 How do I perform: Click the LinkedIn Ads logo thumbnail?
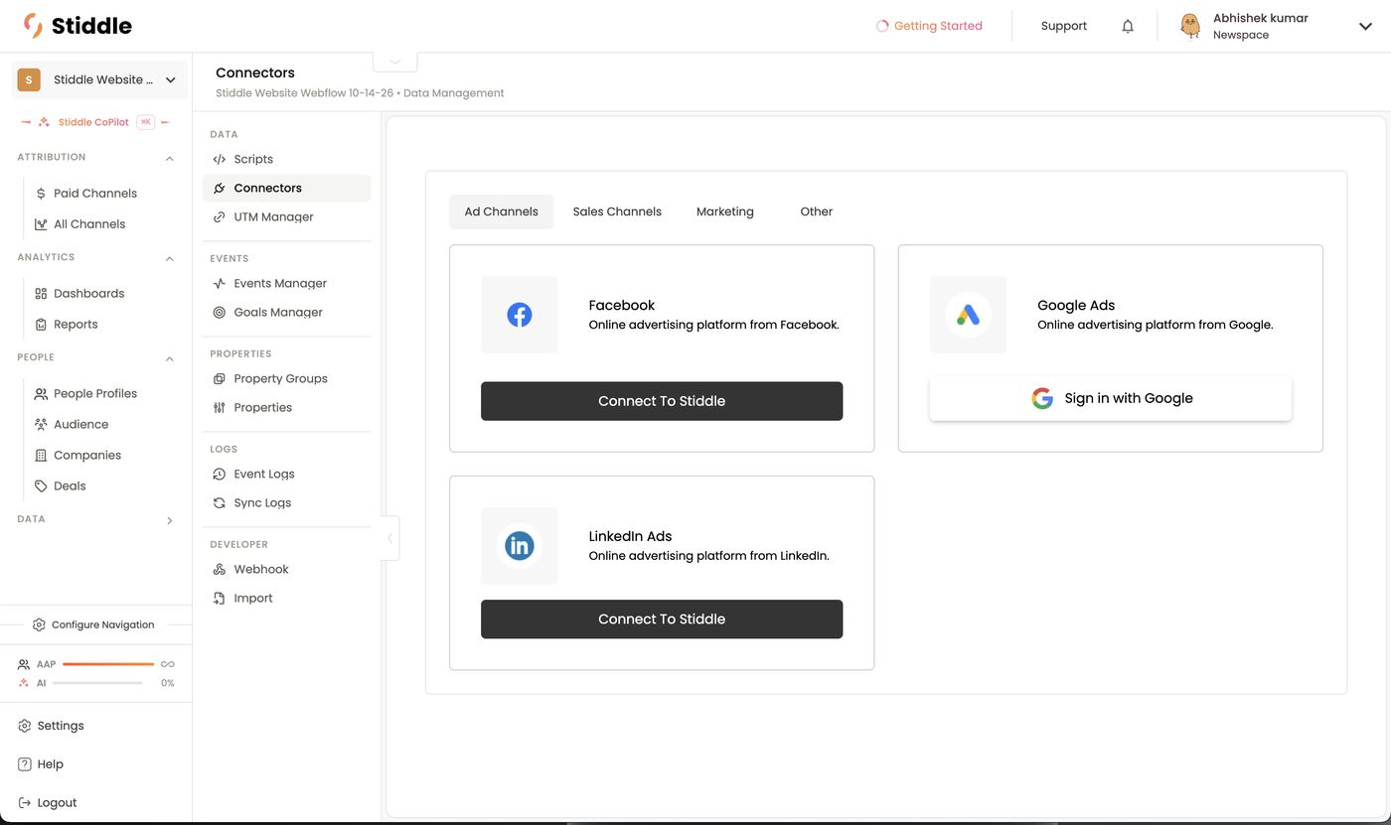(520, 546)
